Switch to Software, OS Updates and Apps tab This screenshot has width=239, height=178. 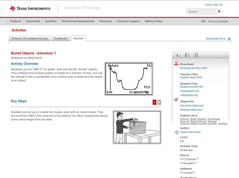click(x=30, y=38)
